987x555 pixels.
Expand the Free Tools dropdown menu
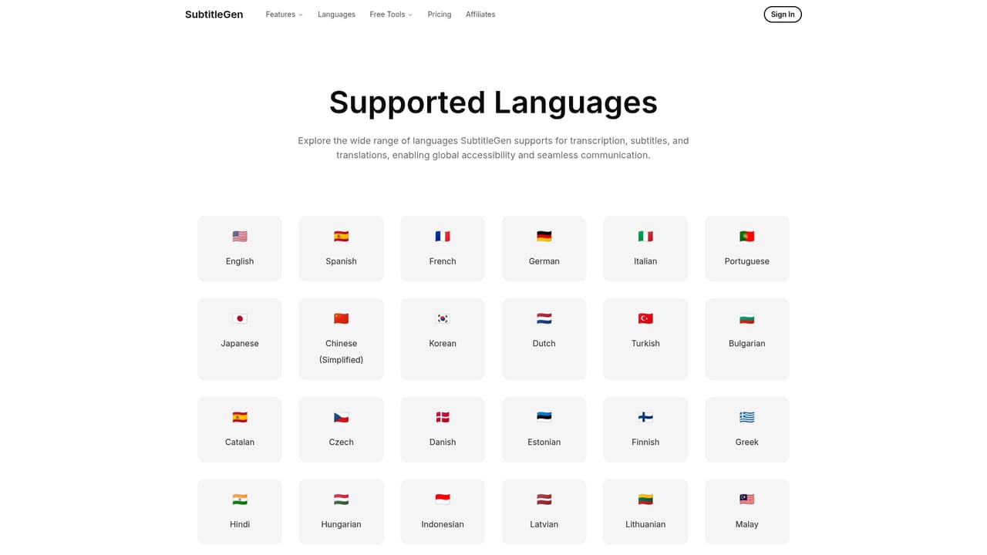(391, 15)
